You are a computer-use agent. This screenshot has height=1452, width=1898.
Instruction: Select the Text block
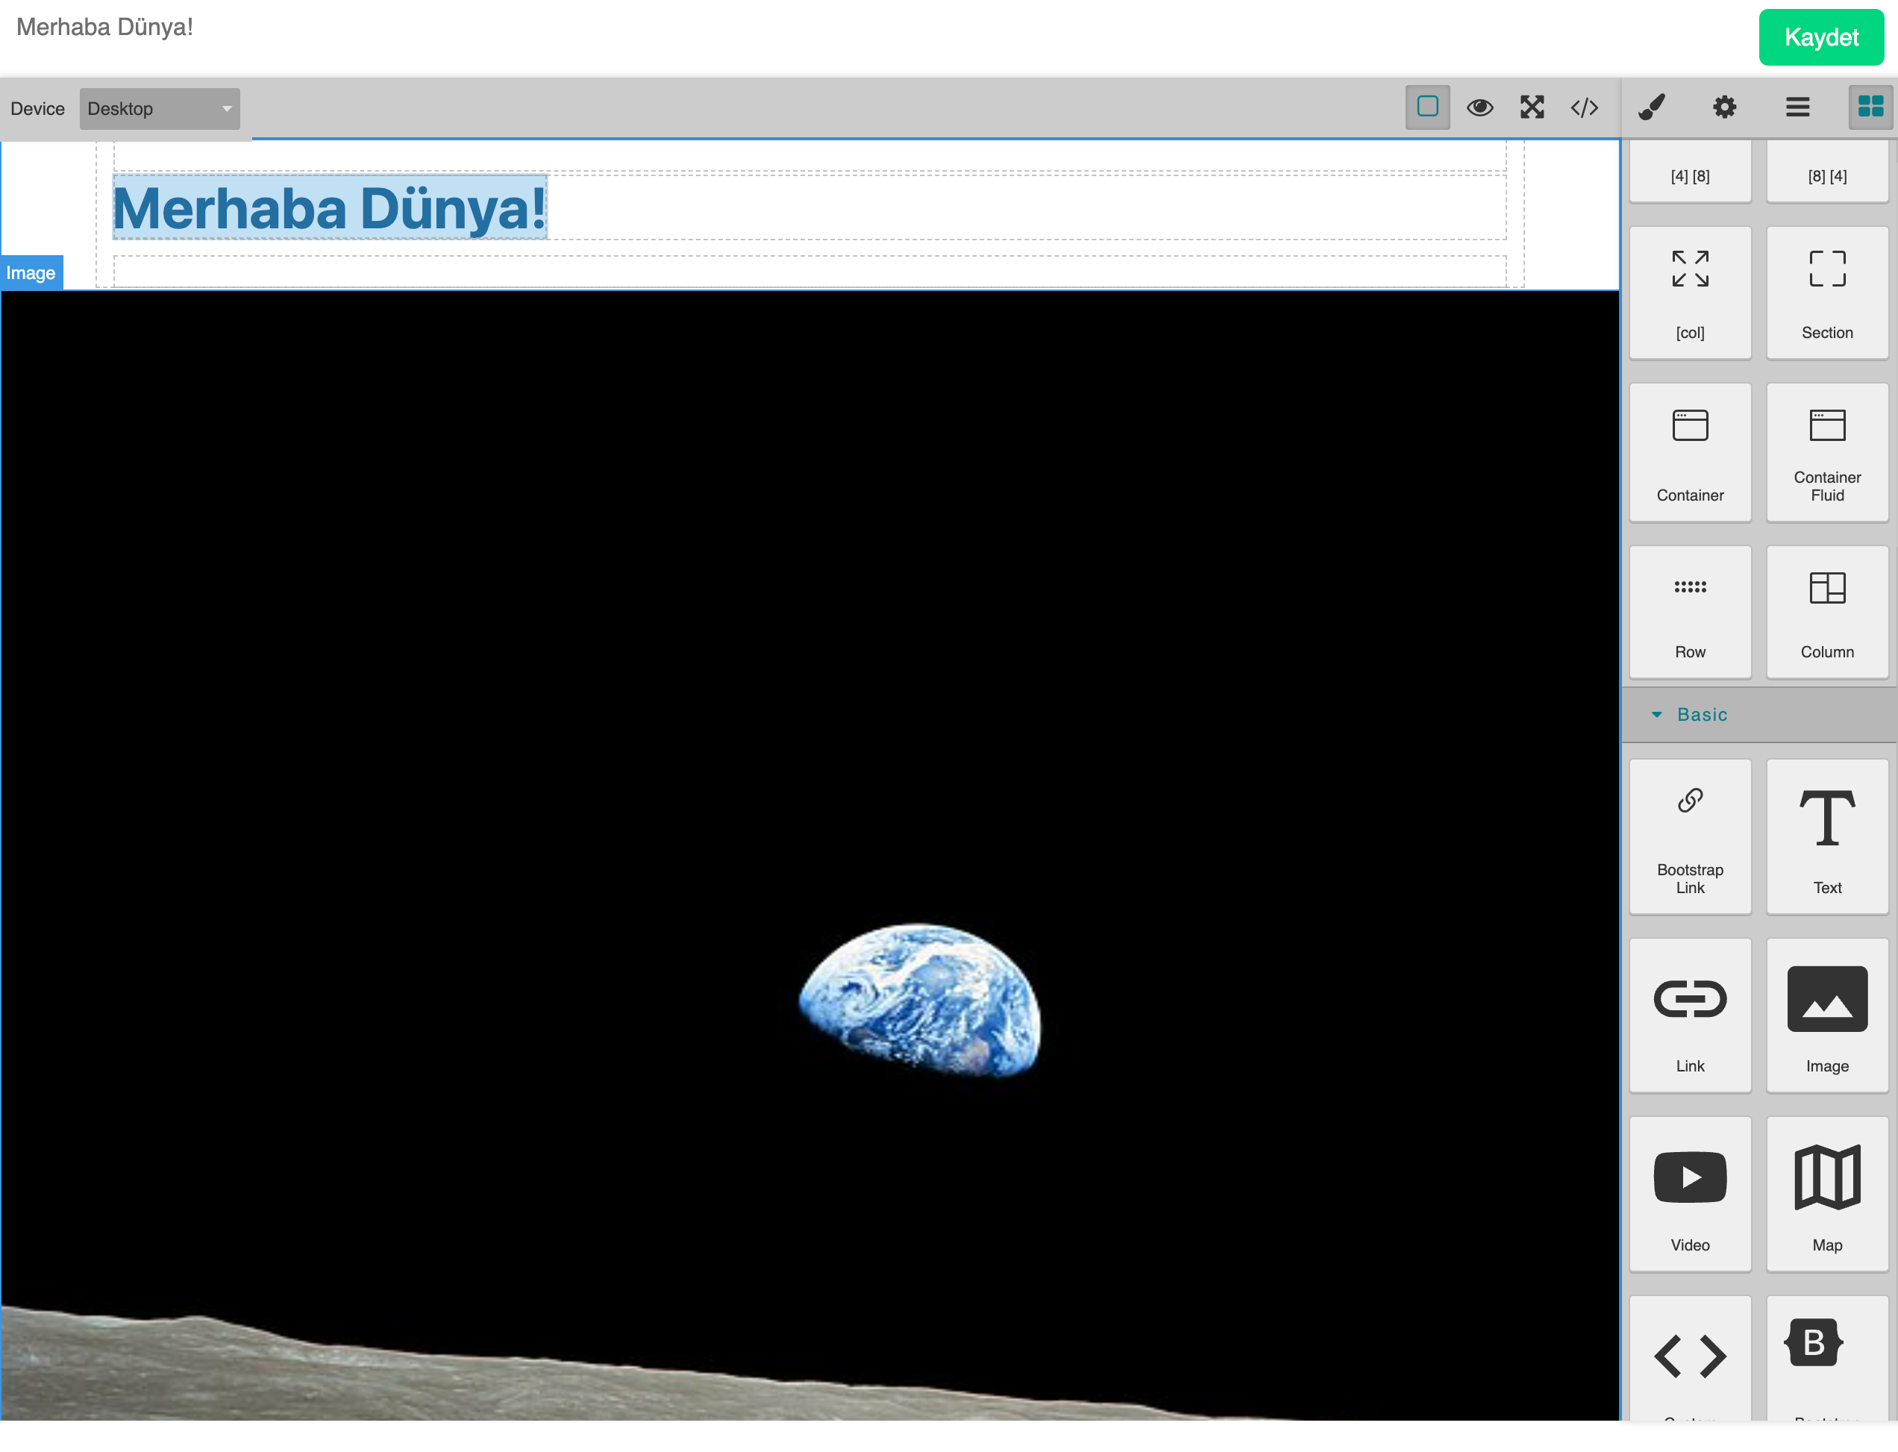[1826, 836]
